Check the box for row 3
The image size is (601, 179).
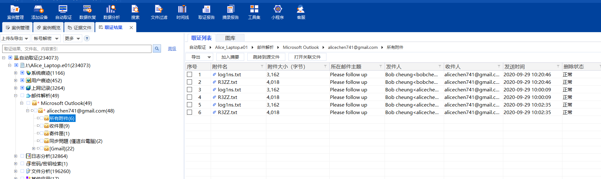pos(189,89)
